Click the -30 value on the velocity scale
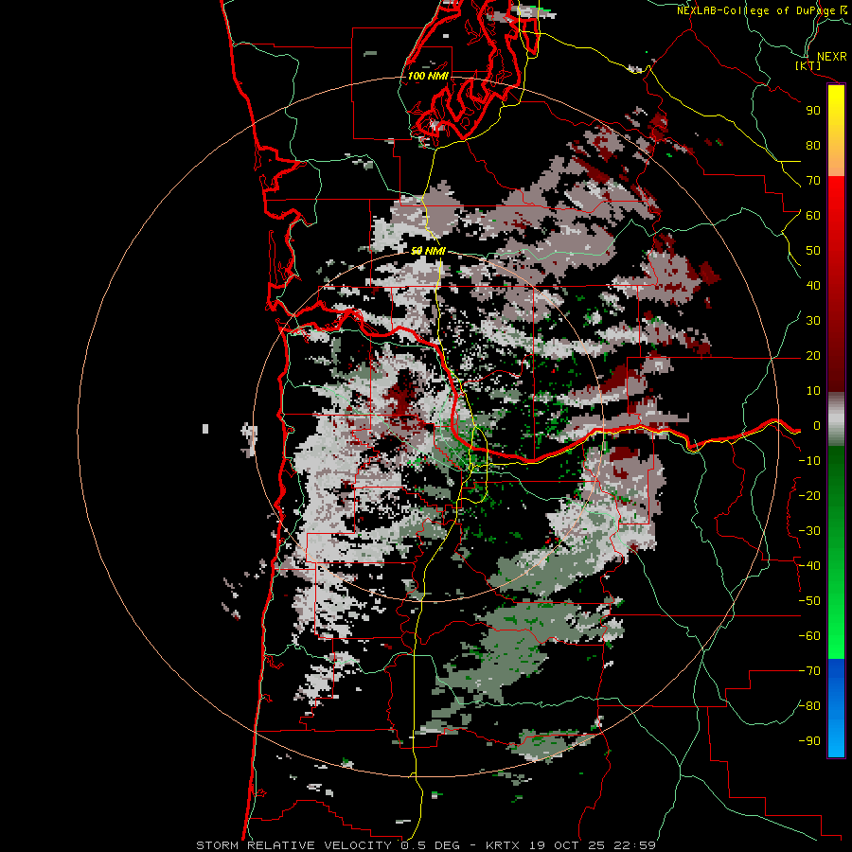The width and height of the screenshot is (852, 852). (809, 531)
